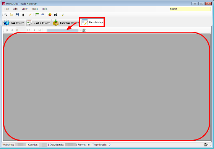Click the blue lines filter toolbar icon

click(x=43, y=15)
